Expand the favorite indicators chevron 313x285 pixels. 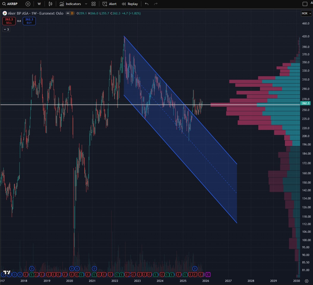pyautogui.click(x=86, y=4)
